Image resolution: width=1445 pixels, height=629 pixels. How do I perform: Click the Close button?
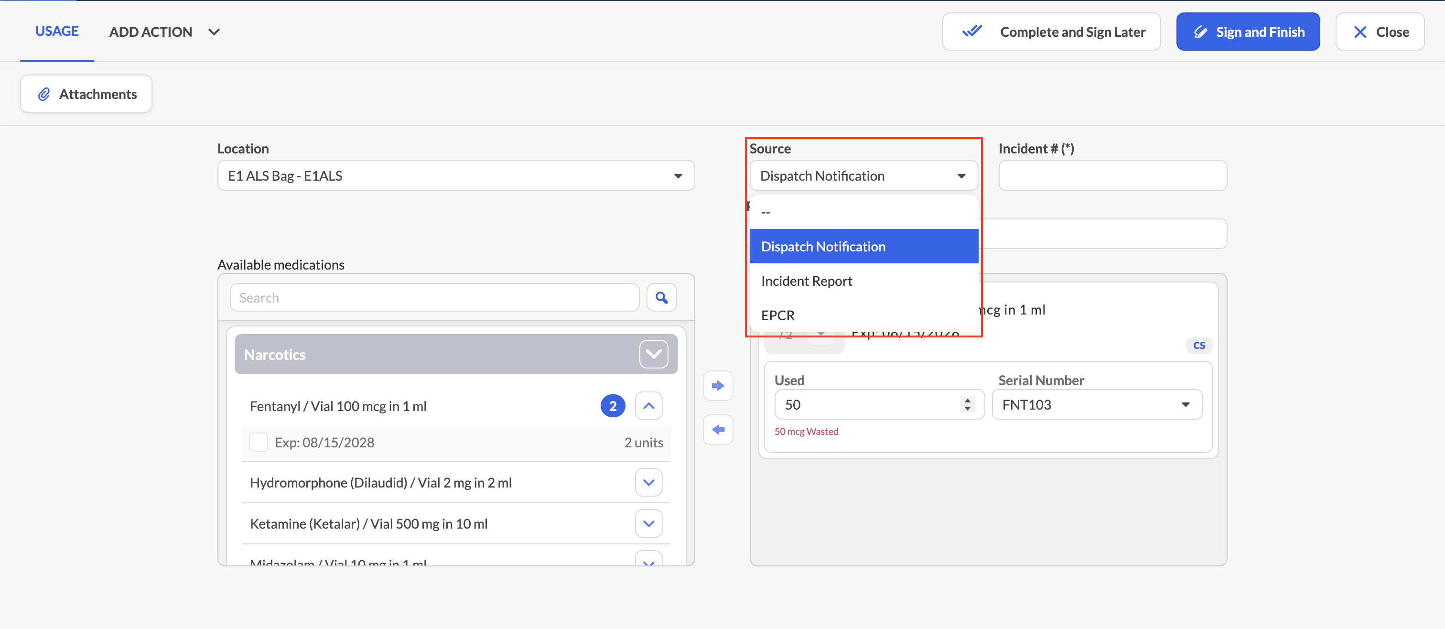[1380, 32]
